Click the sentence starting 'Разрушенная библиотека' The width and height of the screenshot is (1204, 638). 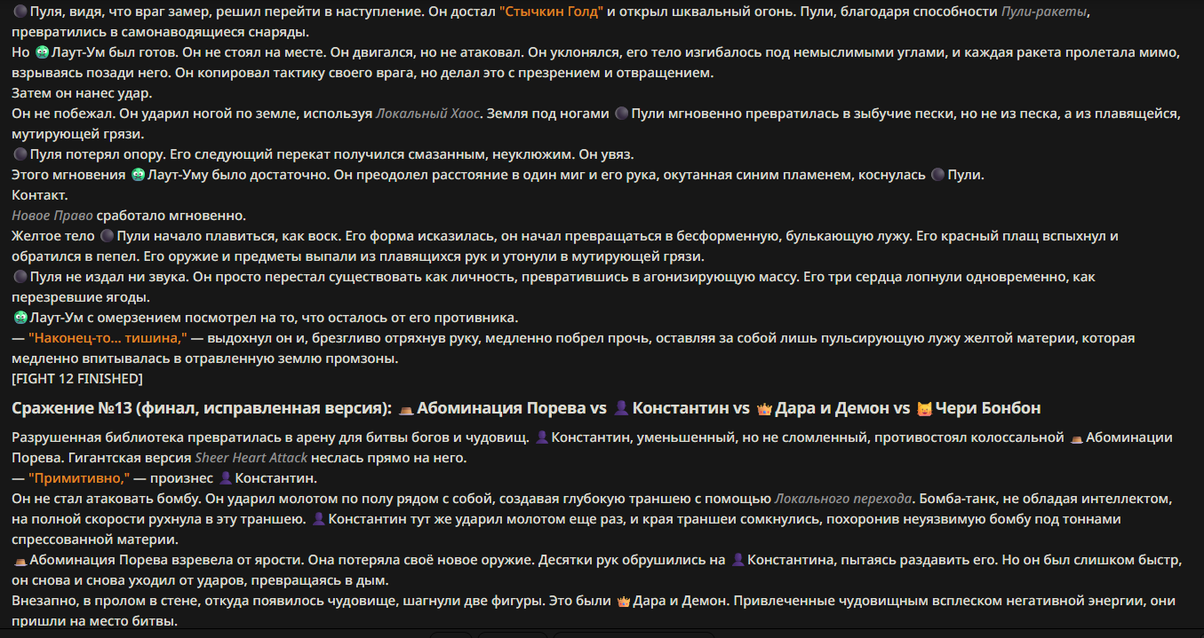click(x=270, y=437)
